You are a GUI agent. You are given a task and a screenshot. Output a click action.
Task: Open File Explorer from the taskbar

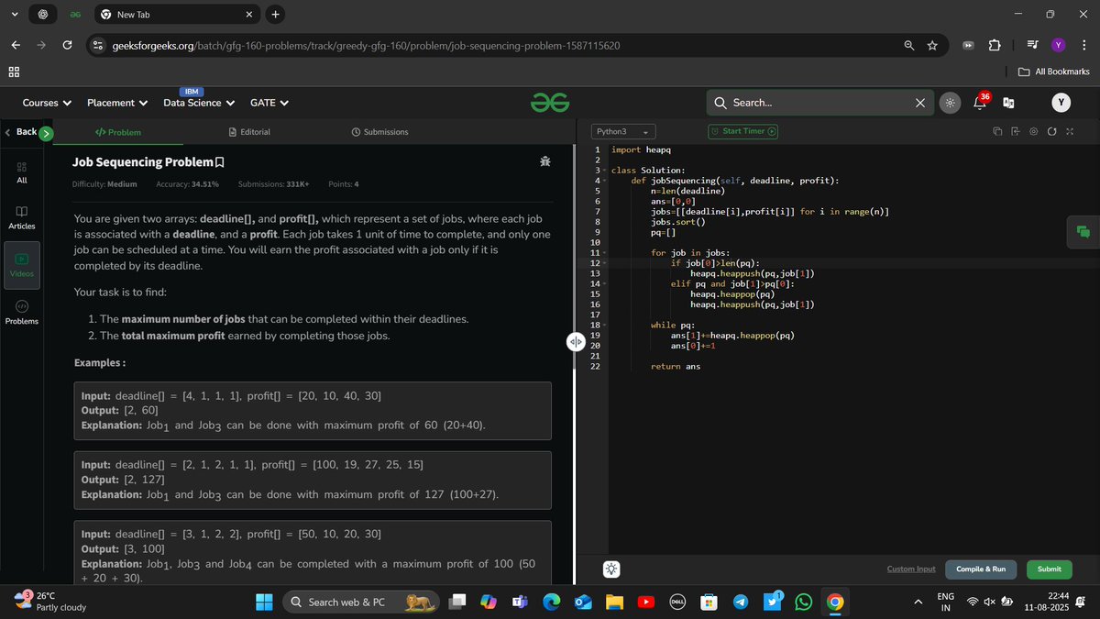pos(614,602)
